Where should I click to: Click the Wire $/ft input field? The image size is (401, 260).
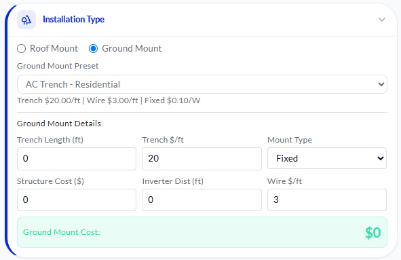327,200
